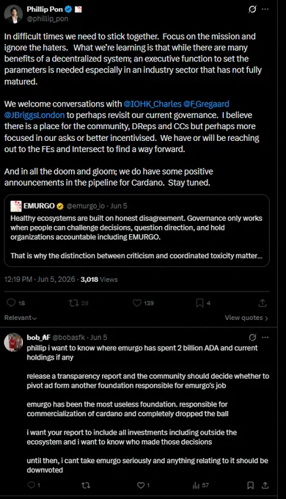The height and width of the screenshot is (499, 286).
Task: Click Phillip Pon's profile avatar
Action: click(13, 14)
